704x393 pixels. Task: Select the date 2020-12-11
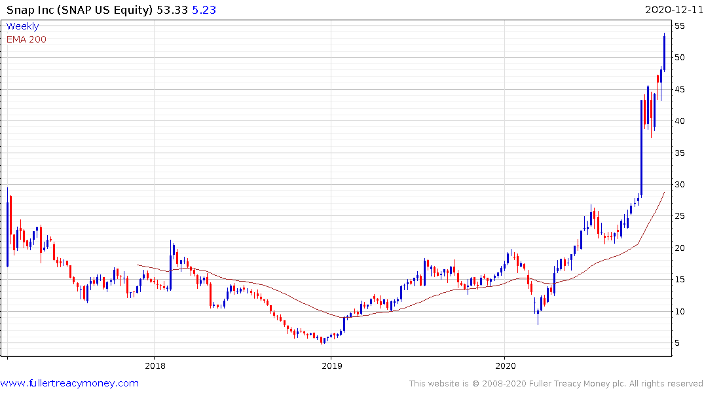[674, 9]
